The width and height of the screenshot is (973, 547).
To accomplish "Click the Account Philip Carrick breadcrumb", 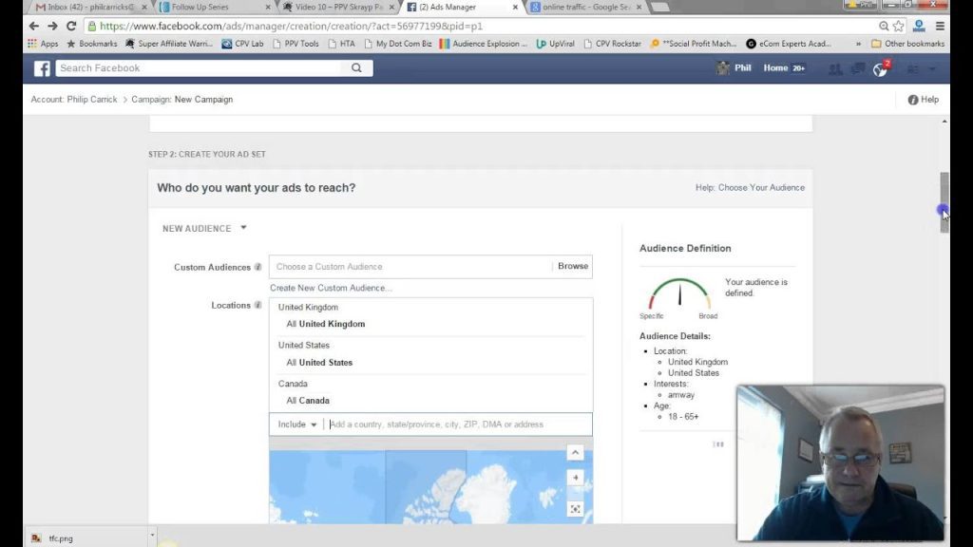I will tap(74, 99).
